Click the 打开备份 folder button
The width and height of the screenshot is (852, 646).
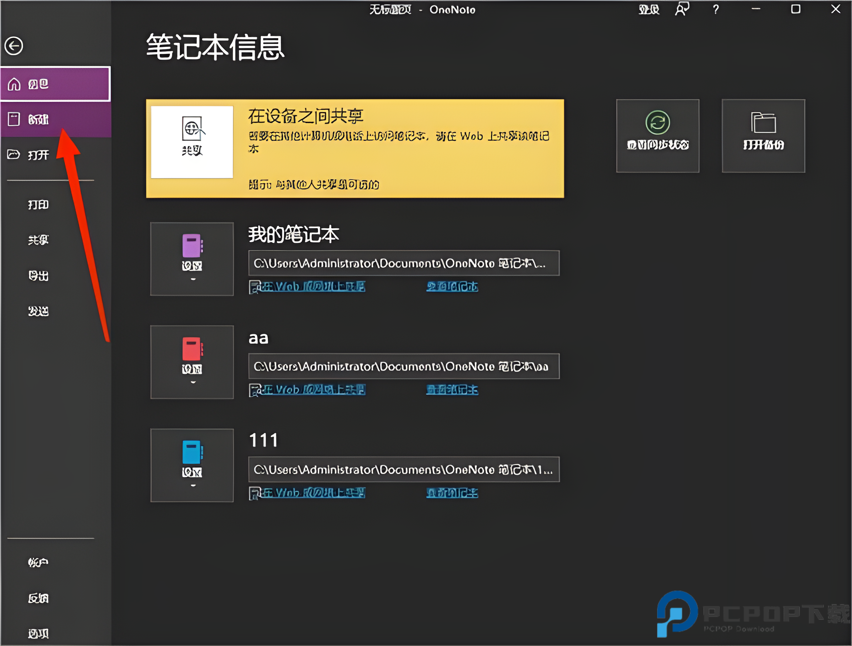tap(763, 136)
